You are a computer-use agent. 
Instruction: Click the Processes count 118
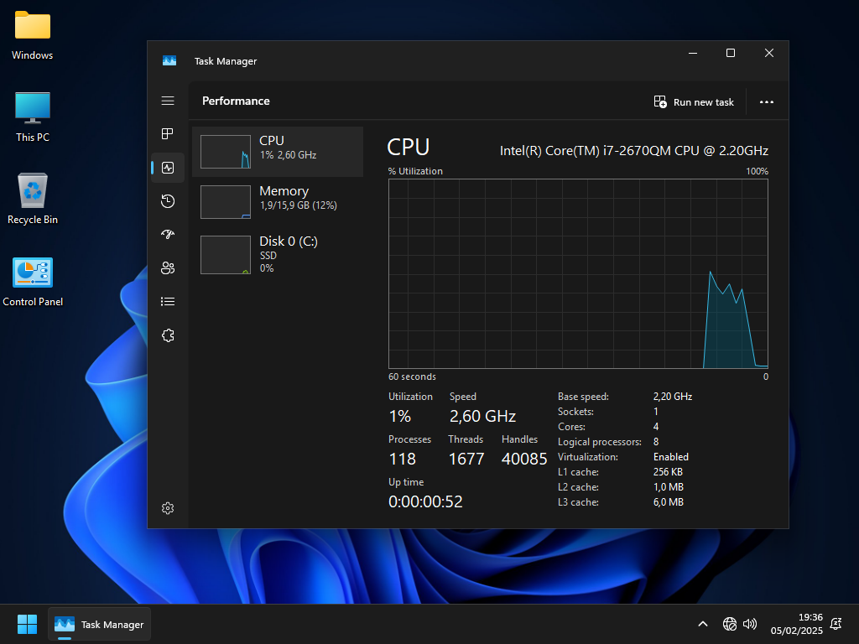click(x=402, y=459)
